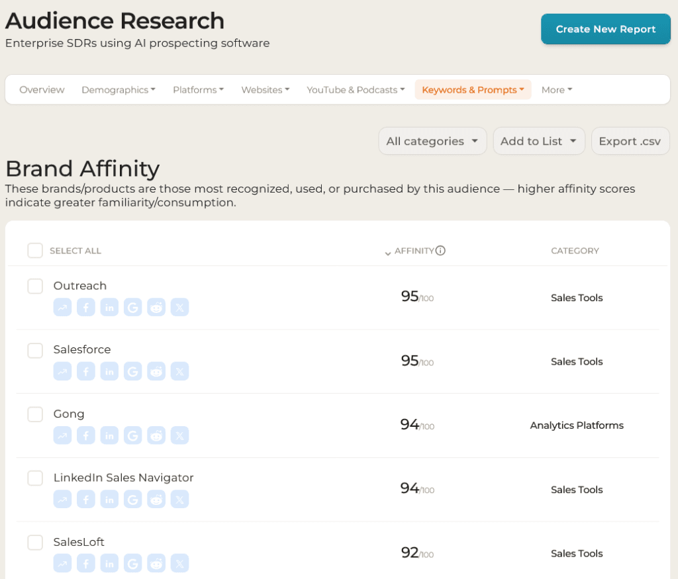This screenshot has height=579, width=678.
Task: Expand the Websites menu
Action: 265,90
